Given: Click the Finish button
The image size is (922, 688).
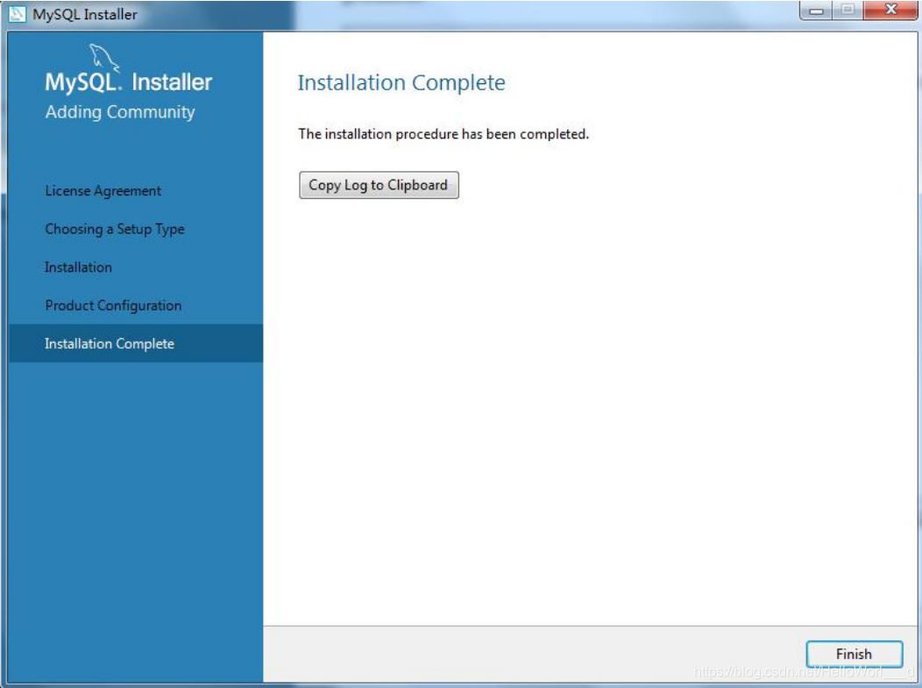Looking at the screenshot, I should (854, 654).
